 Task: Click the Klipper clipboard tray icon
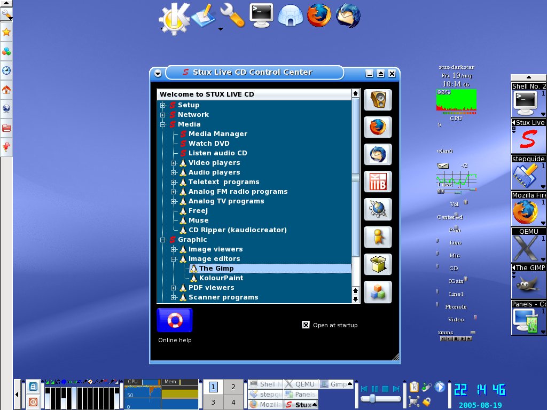(414, 387)
